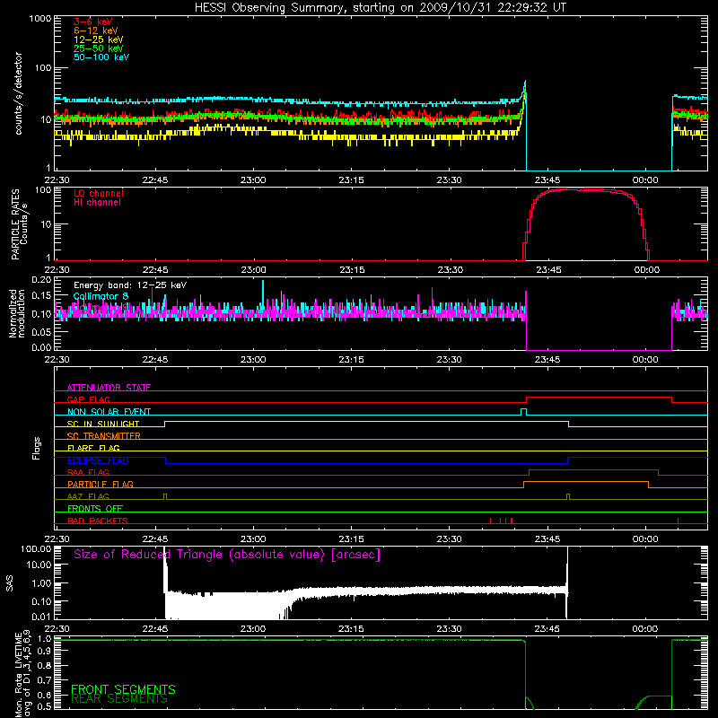The height and width of the screenshot is (718, 718).
Task: Select the BAD PACKETS label
Action: (x=98, y=521)
